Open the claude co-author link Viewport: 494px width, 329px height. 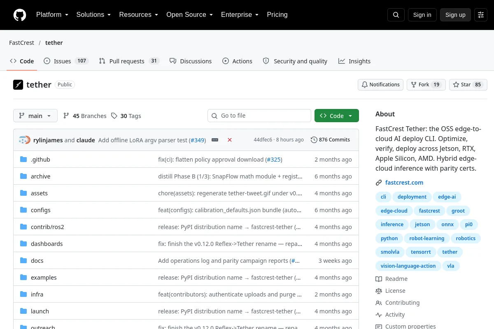(86, 140)
